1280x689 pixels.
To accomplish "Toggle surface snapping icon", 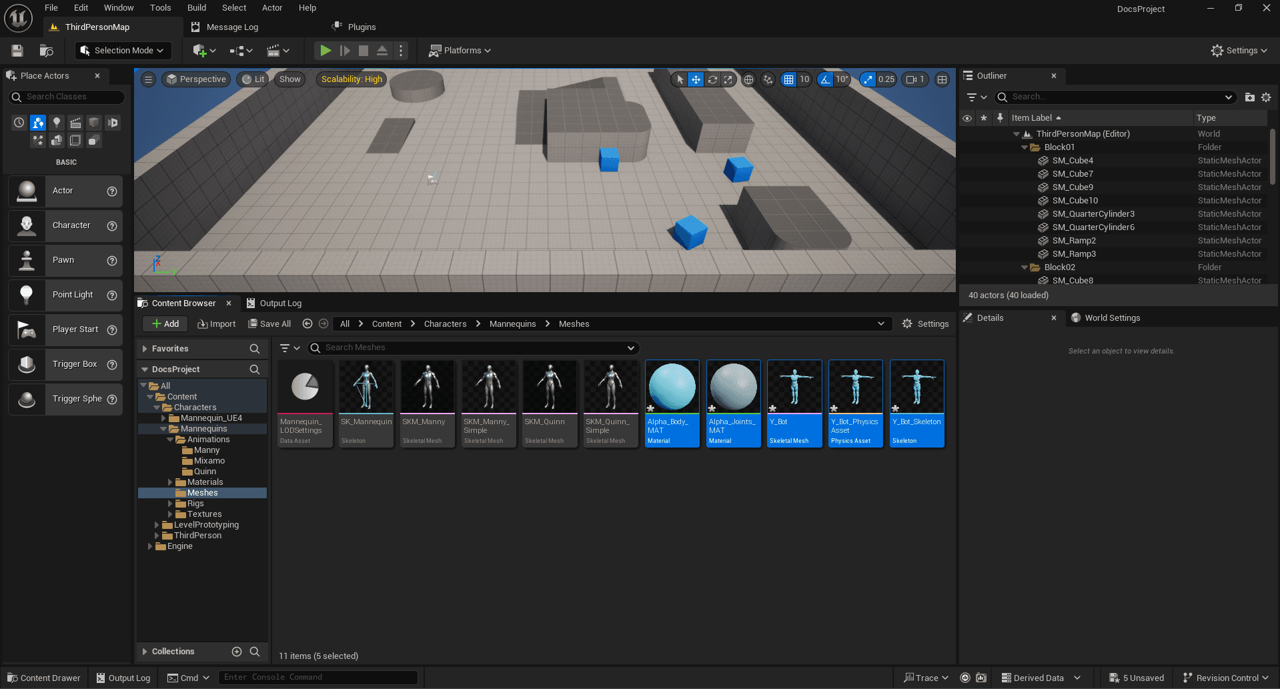I will pyautogui.click(x=768, y=79).
